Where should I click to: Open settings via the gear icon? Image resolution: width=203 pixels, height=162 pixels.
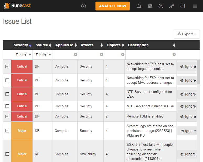[x=150, y=6]
